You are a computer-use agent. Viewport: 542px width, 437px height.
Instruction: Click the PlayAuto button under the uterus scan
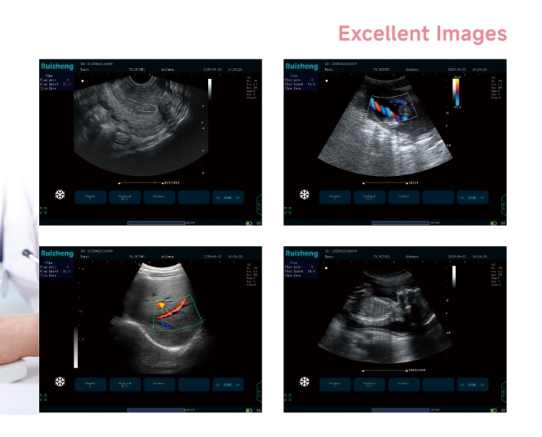point(90,198)
